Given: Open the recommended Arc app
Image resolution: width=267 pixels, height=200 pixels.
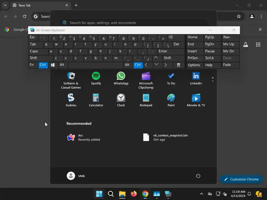Looking at the screenshot, I should coord(83,137).
